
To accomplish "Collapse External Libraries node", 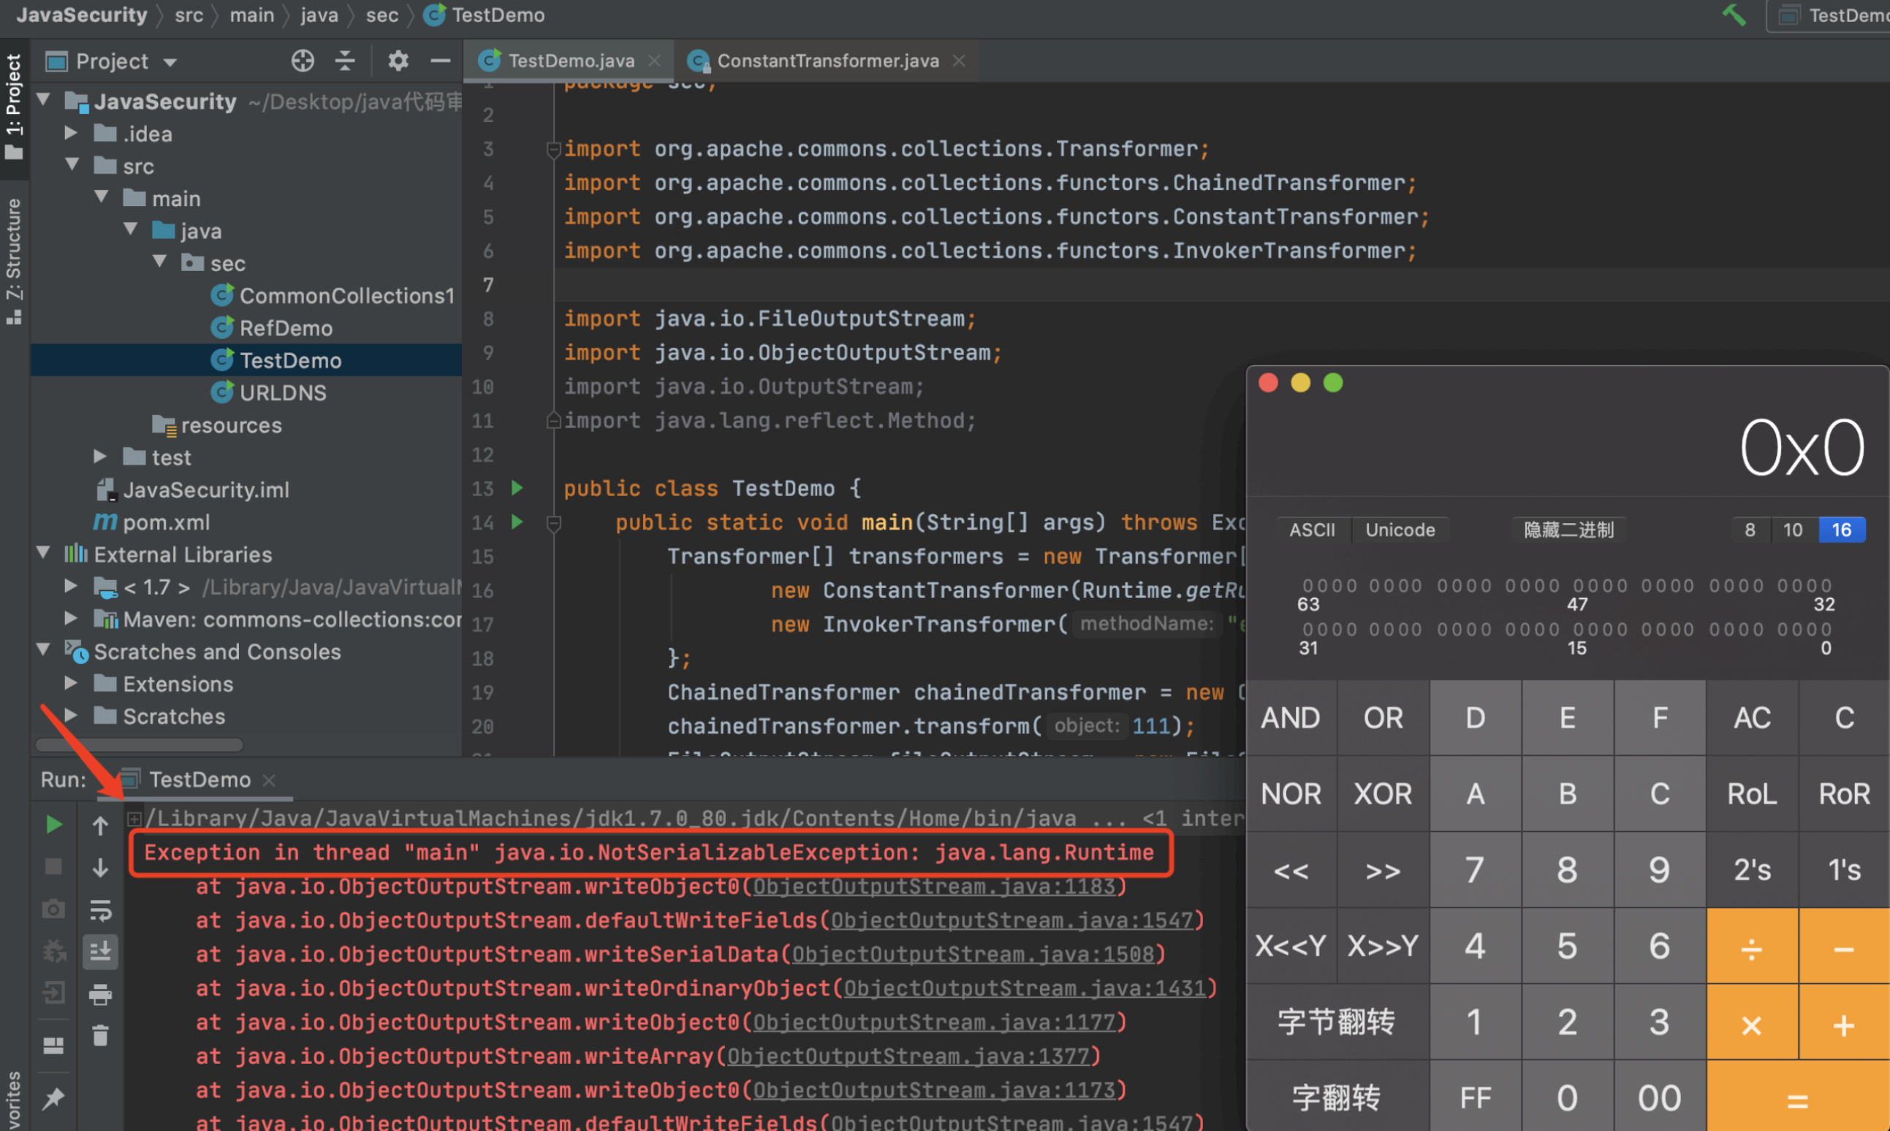I will tap(43, 553).
